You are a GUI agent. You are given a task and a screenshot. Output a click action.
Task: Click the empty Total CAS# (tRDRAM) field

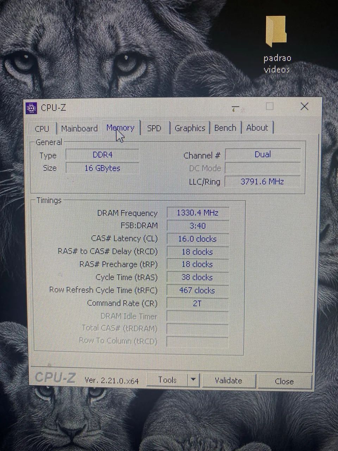[x=198, y=329]
